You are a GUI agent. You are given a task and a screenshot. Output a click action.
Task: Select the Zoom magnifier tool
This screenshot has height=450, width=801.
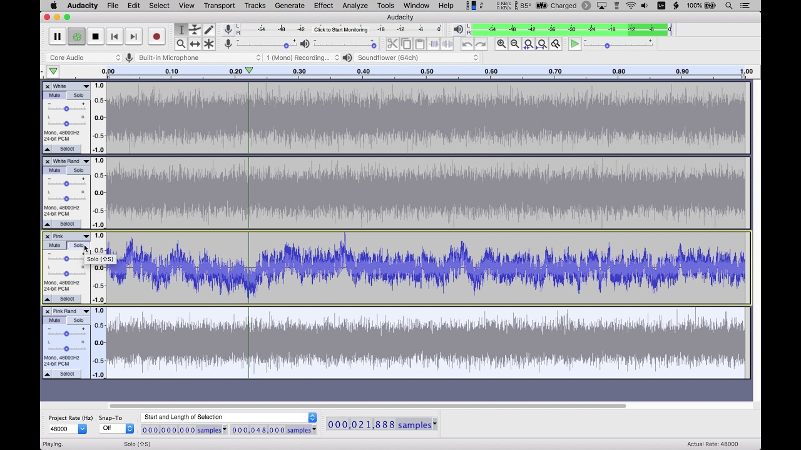(x=181, y=44)
